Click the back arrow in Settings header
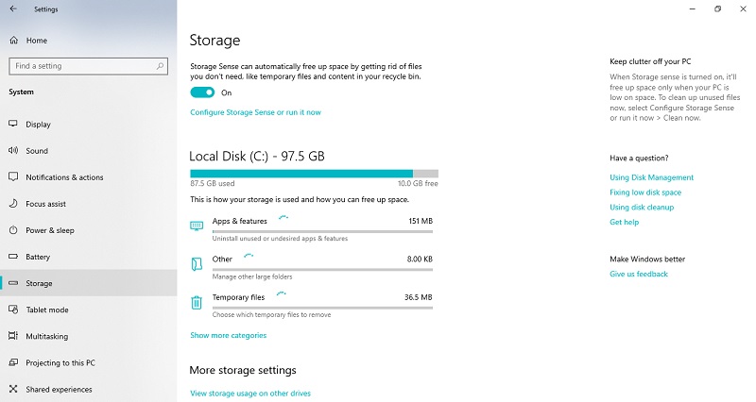 pos(13,9)
